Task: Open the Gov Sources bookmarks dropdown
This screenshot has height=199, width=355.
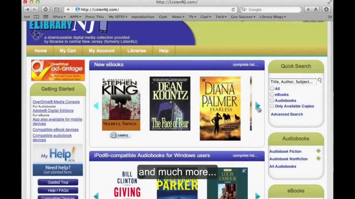Action: [243, 17]
